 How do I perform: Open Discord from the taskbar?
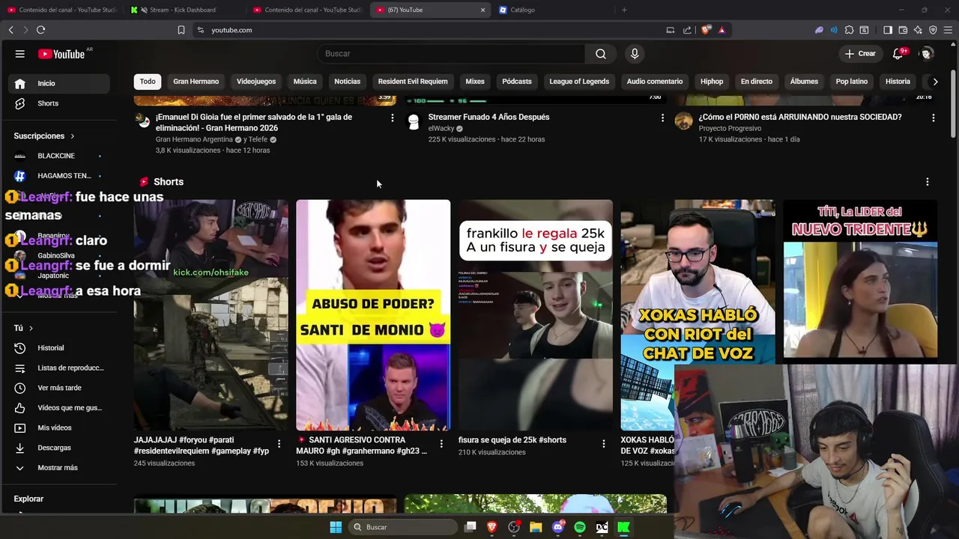click(557, 527)
